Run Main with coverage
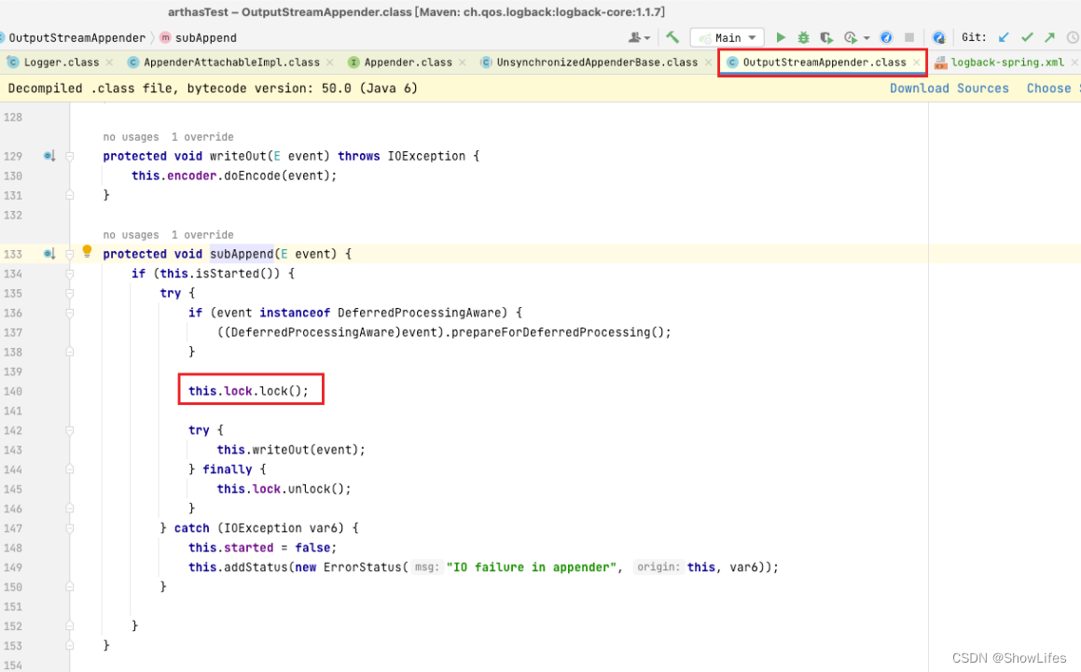 click(x=826, y=36)
